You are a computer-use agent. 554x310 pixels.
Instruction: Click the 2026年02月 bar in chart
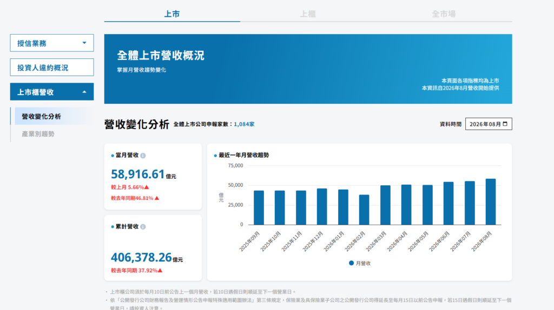click(364, 210)
